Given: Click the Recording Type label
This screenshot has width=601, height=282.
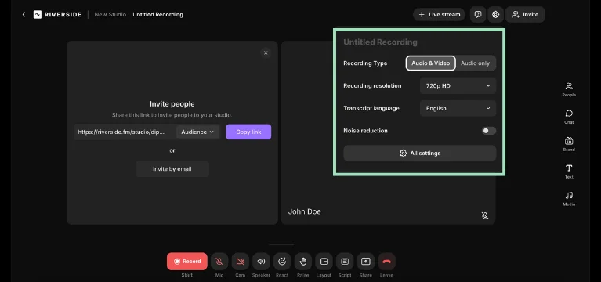Looking at the screenshot, I should (365, 63).
